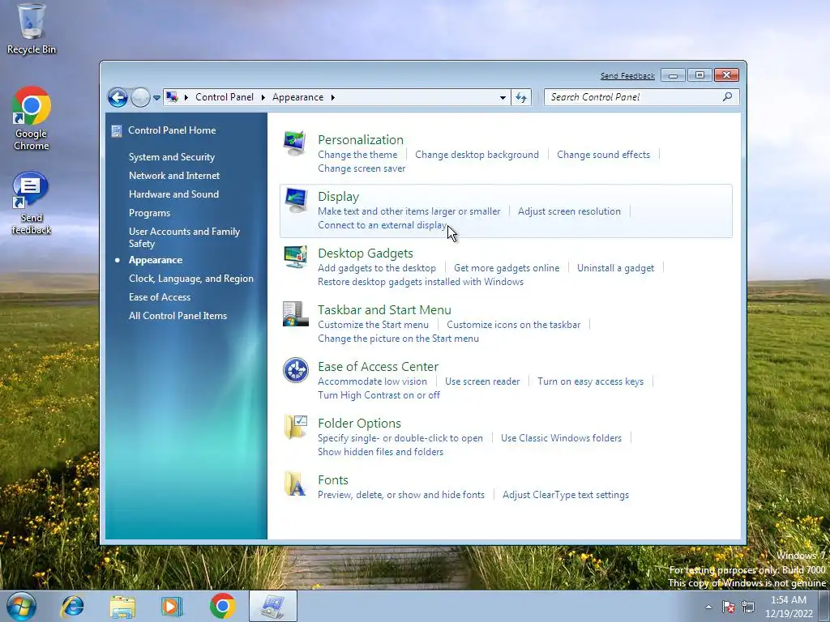Launch Windows Media Player from taskbar
The height and width of the screenshot is (622, 830).
(172, 606)
